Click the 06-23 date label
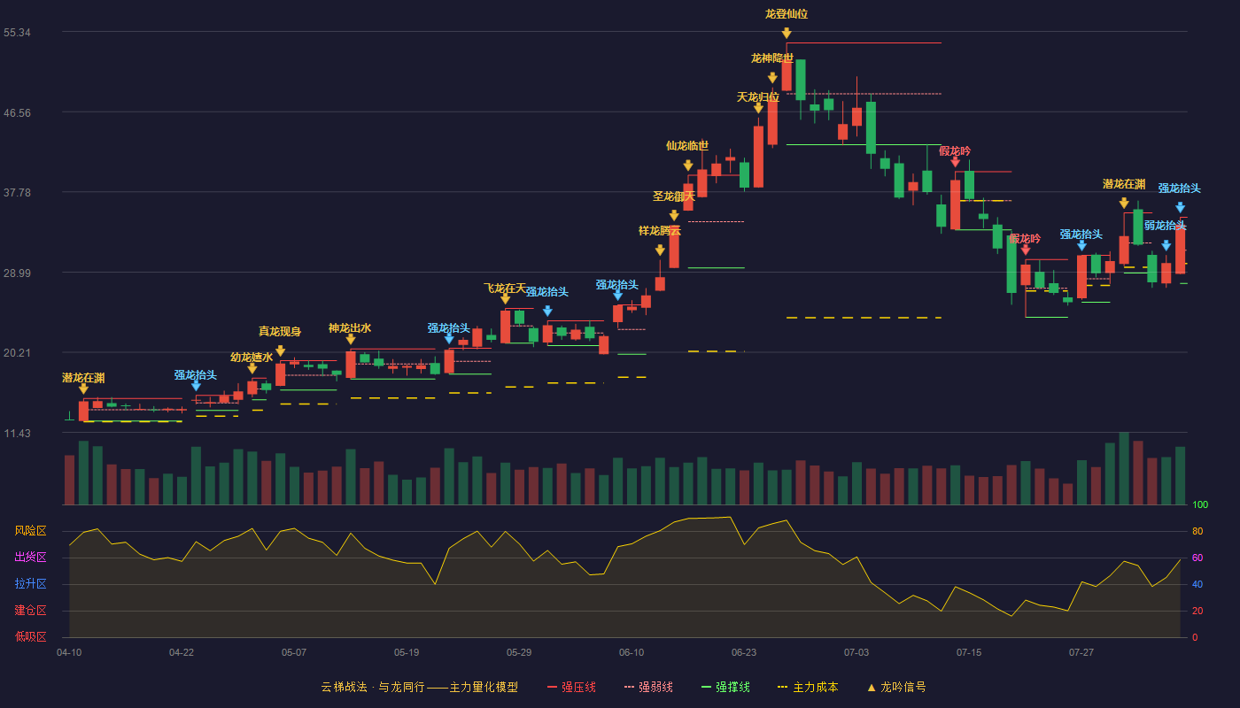Screen dimensions: 1240x708 (x=744, y=652)
